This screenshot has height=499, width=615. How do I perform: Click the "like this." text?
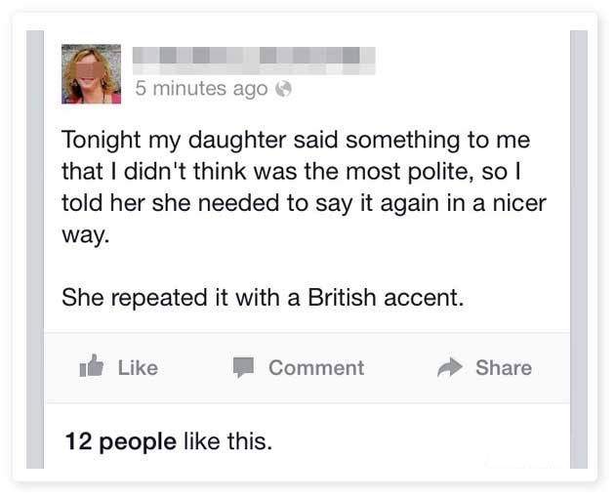[x=227, y=440]
